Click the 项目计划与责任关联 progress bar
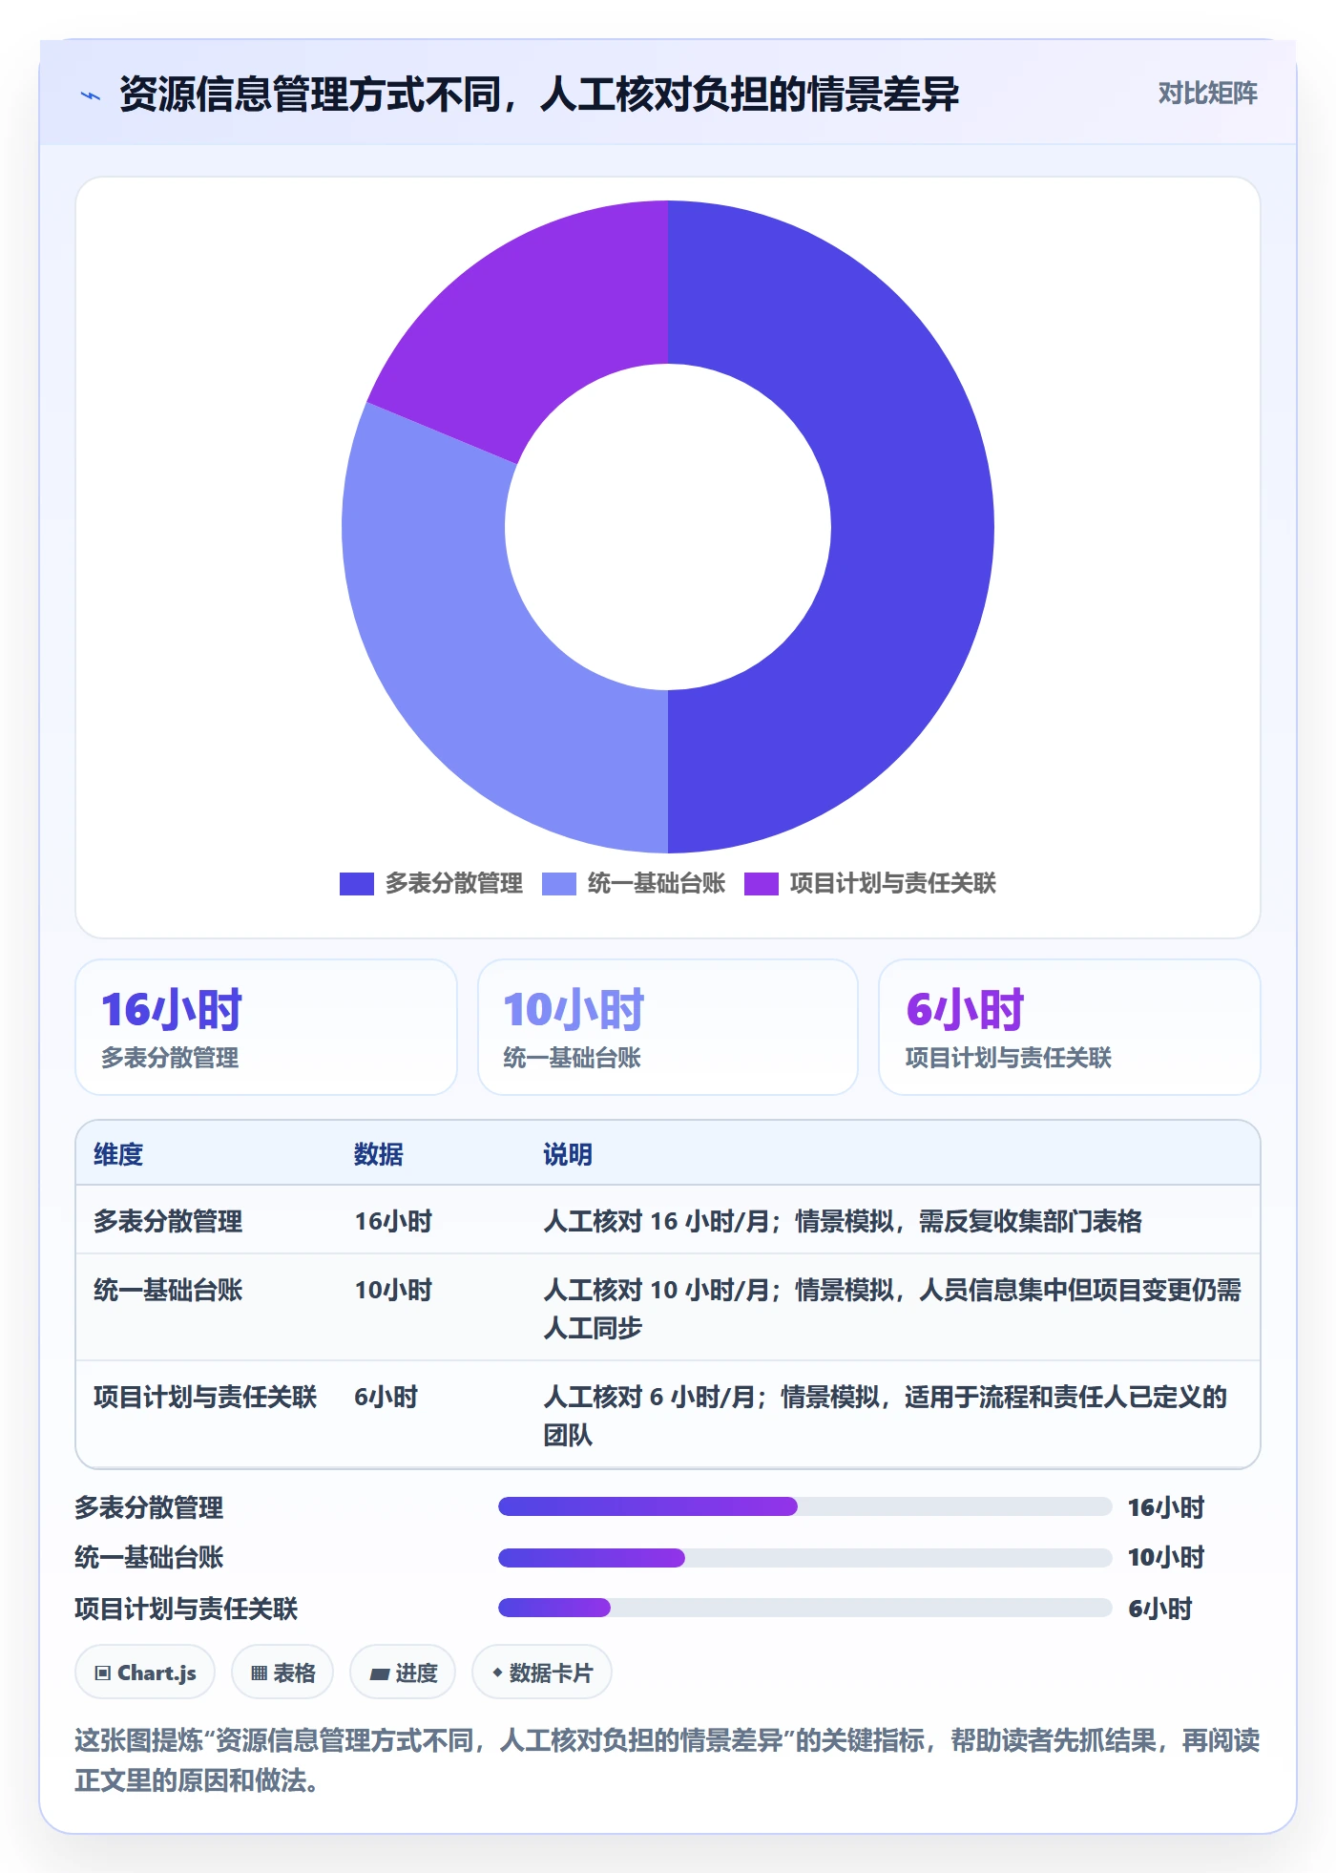1336x1873 pixels. [804, 1608]
